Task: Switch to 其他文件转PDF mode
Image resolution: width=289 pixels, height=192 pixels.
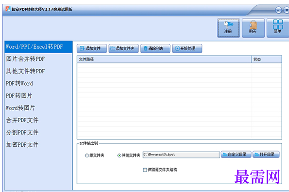Action: (x=38, y=71)
